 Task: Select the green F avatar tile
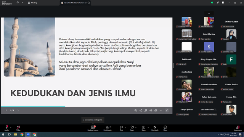[231, 59]
